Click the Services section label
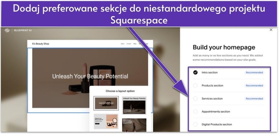 point(212,99)
